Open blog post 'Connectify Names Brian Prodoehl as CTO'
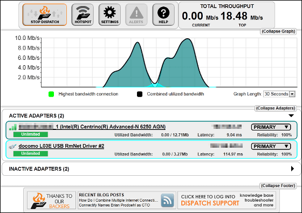The height and width of the screenshot is (213, 302). click(114, 205)
